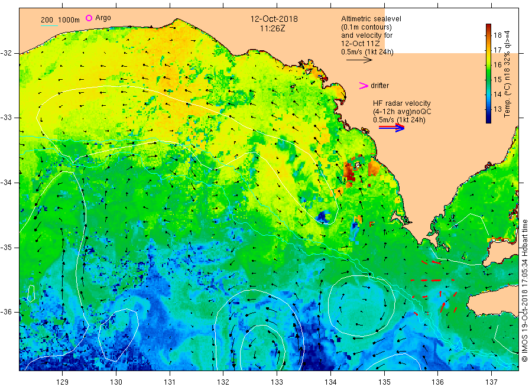
Task: Click the 200 1000m legend text
Action: coord(60,20)
